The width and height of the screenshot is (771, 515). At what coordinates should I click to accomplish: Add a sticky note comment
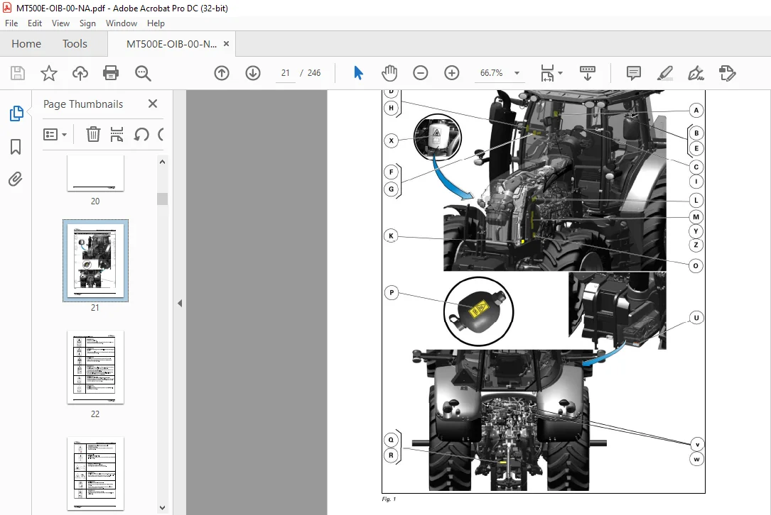[633, 73]
